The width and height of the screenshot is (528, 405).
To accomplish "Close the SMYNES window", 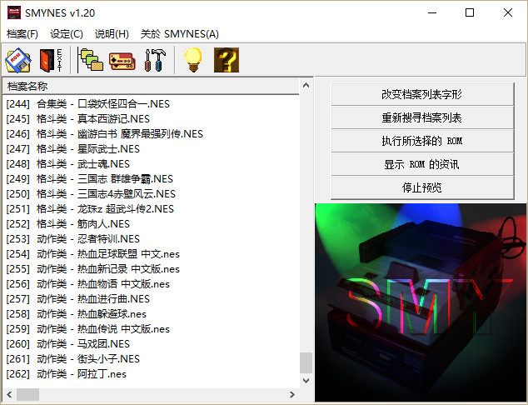I will coord(508,12).
